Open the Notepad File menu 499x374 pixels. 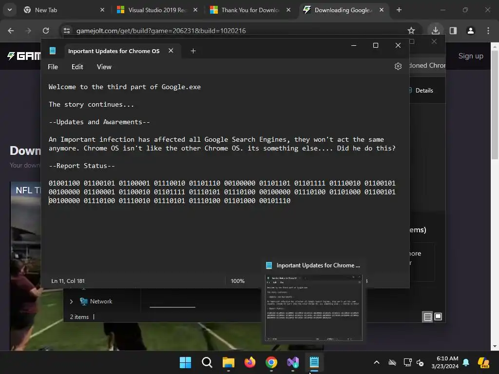pos(53,67)
